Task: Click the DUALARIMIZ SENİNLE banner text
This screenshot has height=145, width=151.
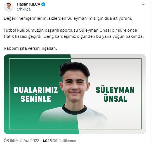Action: (x=36, y=94)
